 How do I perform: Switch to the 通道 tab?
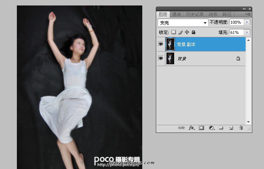[x=176, y=14]
